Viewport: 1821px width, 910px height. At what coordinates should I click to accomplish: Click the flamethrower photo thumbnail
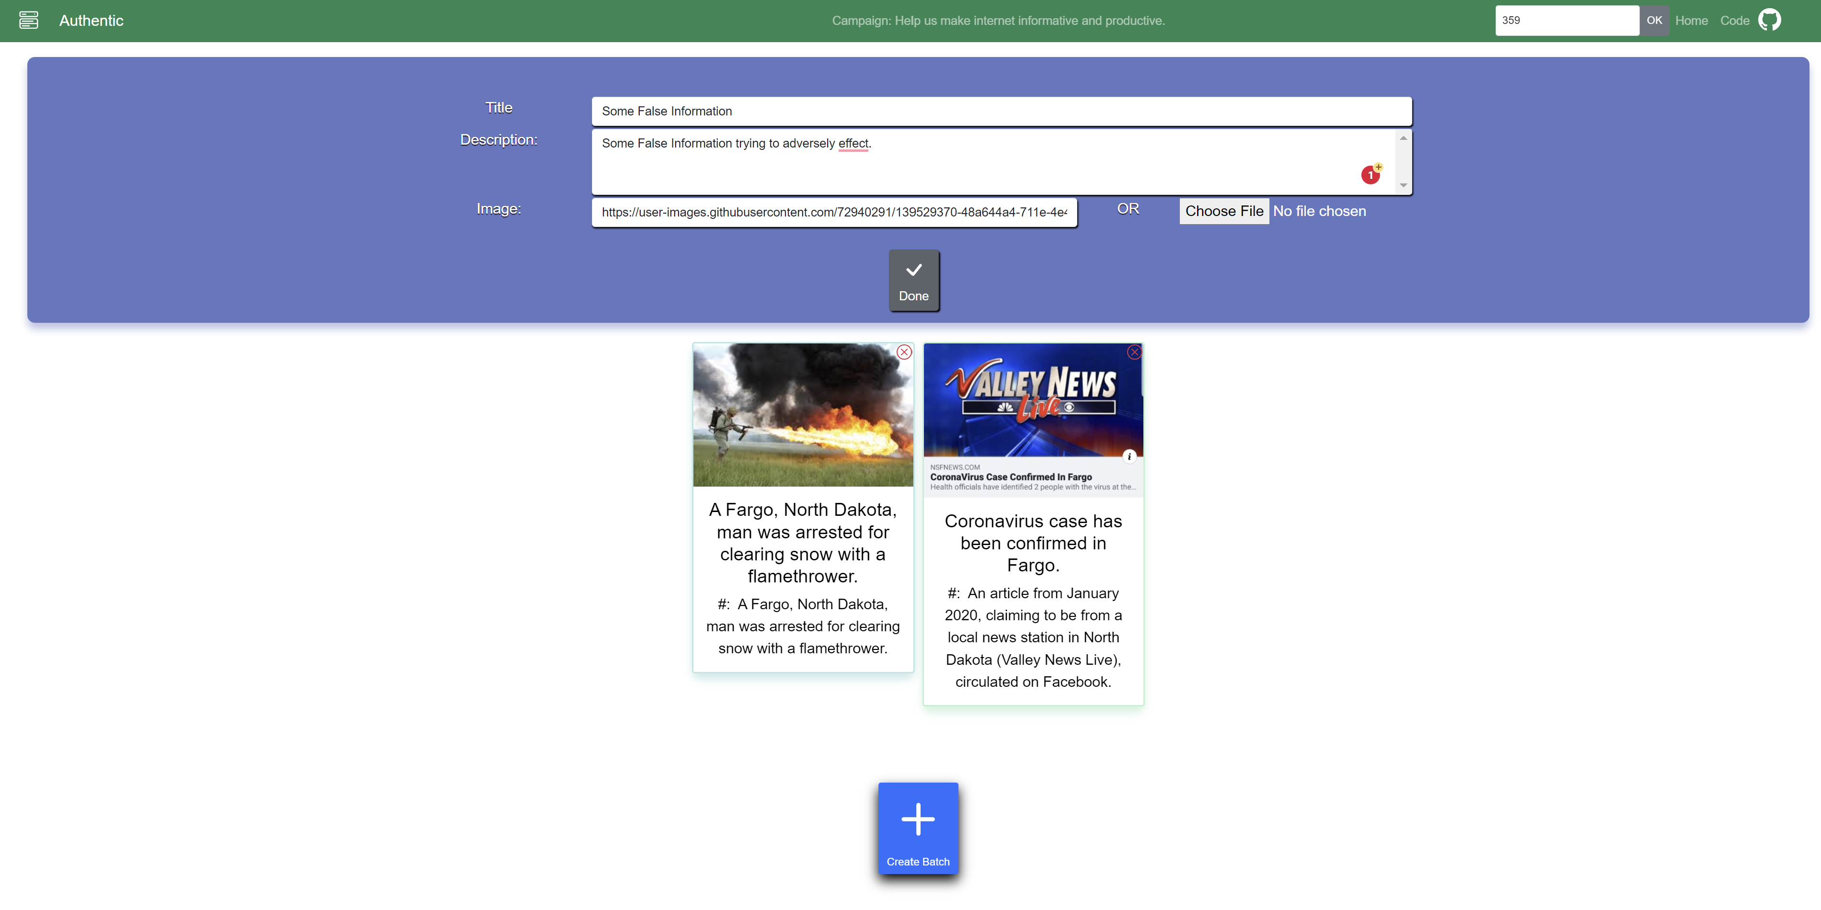(802, 415)
